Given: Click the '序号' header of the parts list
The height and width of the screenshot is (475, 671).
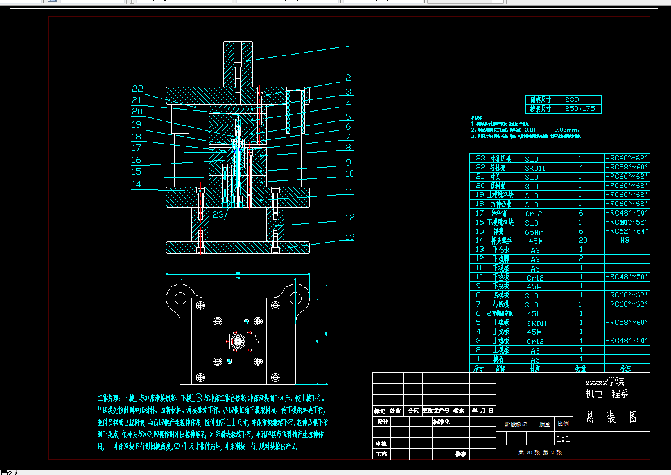Looking at the screenshot, I should point(478,368).
